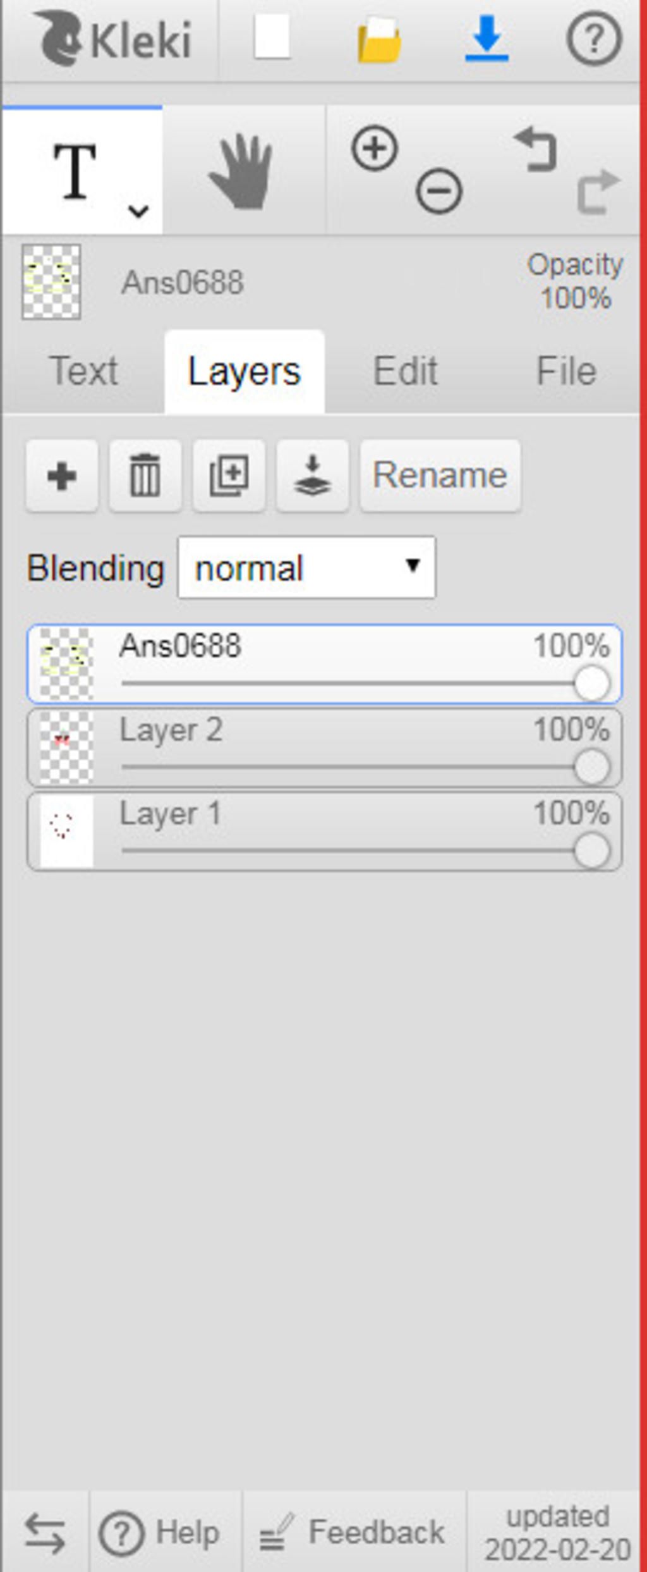Undo the last action
Screen dimensions: 647x1572
pyautogui.click(x=536, y=149)
